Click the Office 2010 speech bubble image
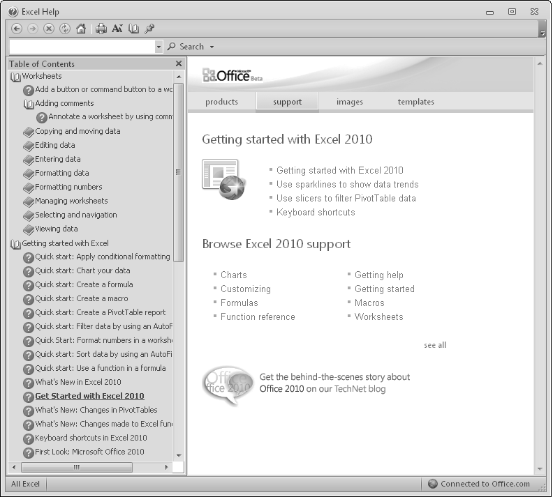 pos(228,385)
